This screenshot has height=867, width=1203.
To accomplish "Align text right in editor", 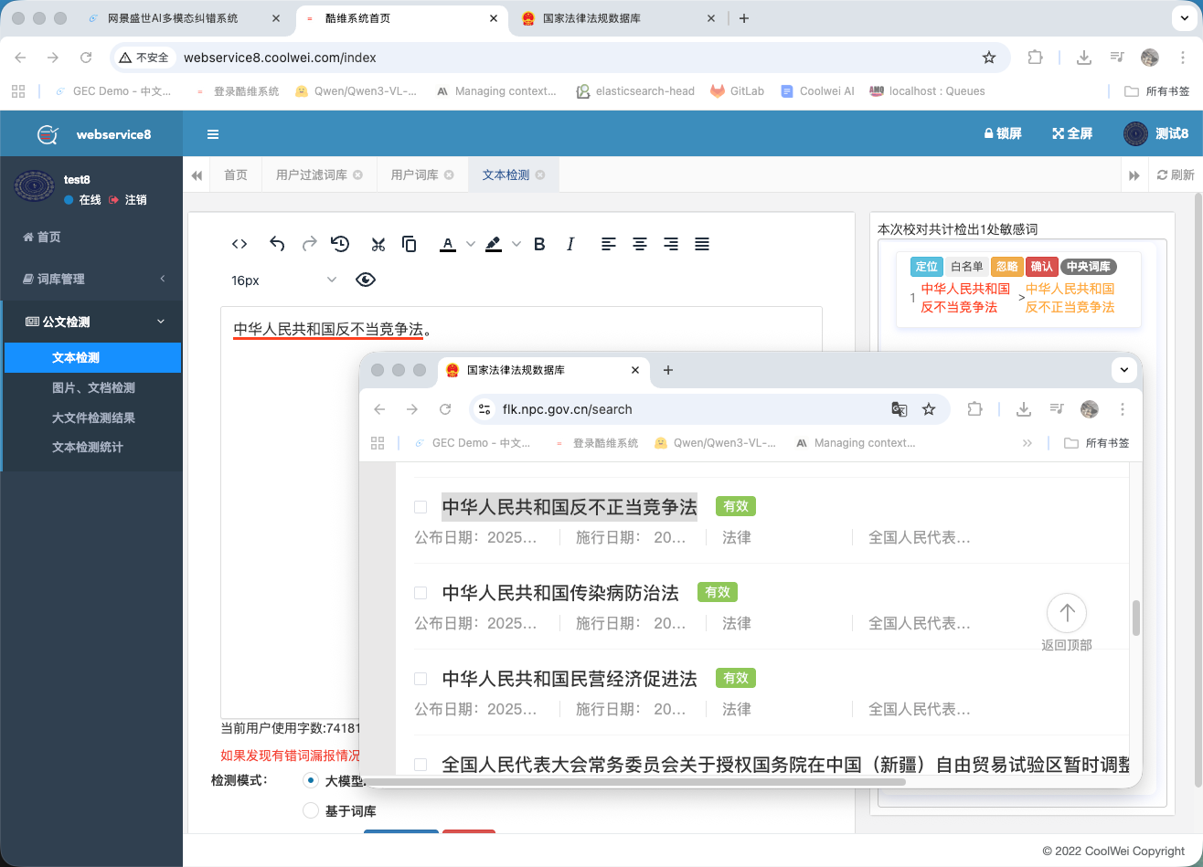I will 671,244.
